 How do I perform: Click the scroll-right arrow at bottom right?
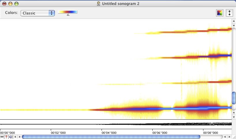click(x=229, y=137)
